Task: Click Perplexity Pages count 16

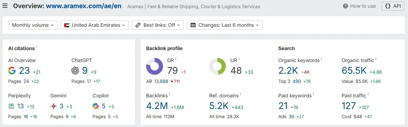Action: (25, 116)
